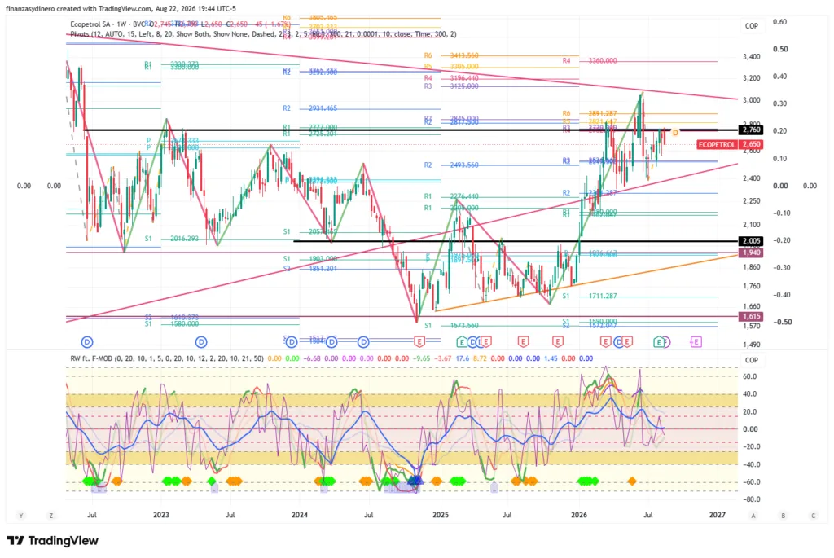The image size is (834, 558).
Task: Select the purple 1,940 price level label
Action: [x=751, y=253]
